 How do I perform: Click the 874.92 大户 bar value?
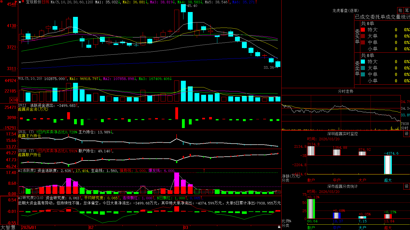365,149
